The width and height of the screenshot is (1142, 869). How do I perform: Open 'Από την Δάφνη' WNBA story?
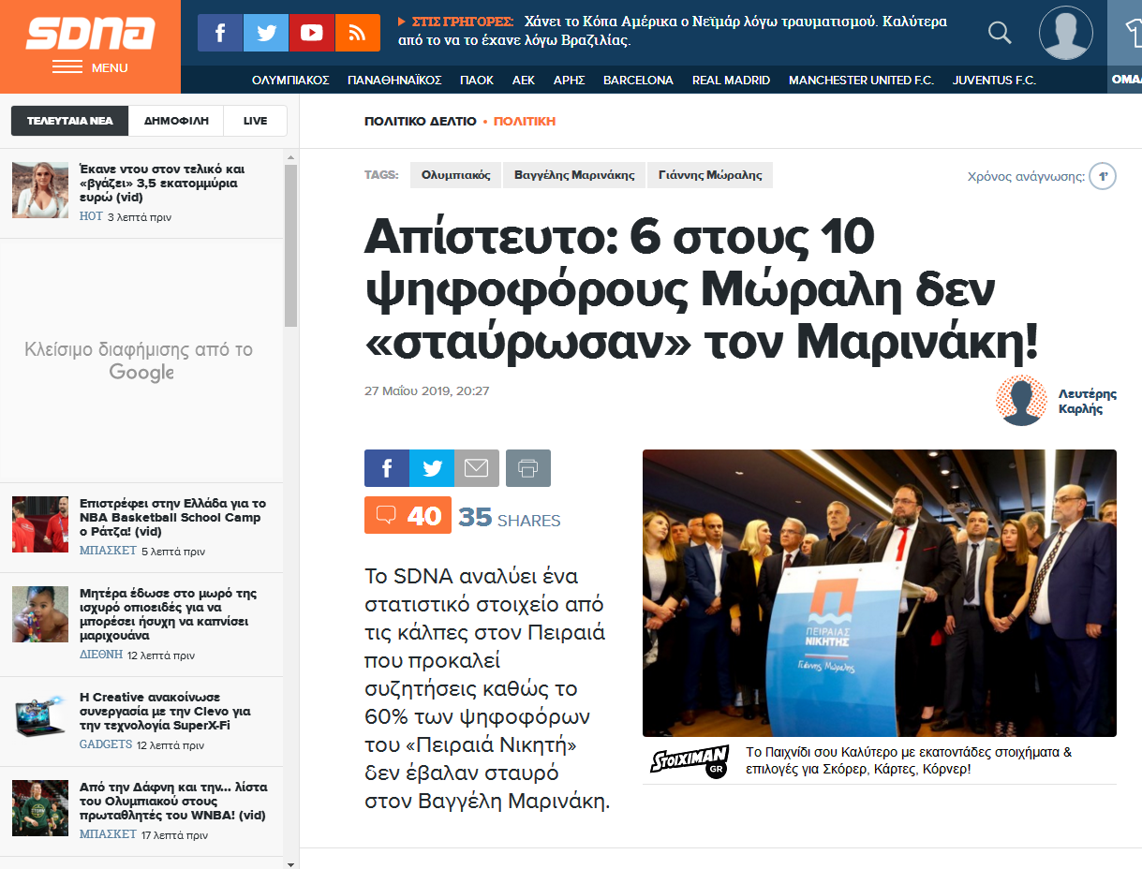point(172,802)
